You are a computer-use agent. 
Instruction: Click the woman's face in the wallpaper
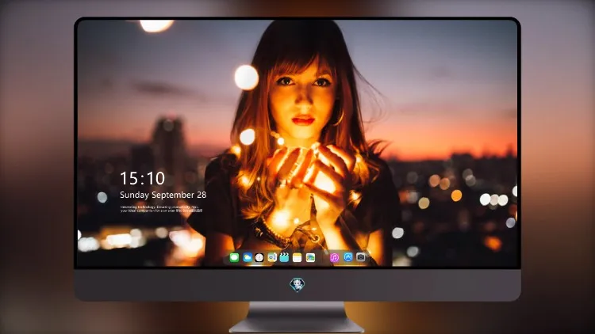click(x=301, y=98)
